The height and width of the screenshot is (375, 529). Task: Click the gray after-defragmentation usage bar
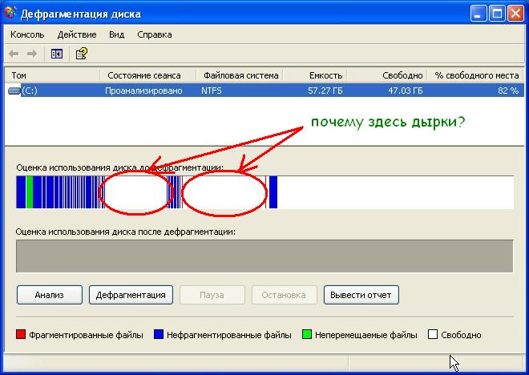[264, 256]
